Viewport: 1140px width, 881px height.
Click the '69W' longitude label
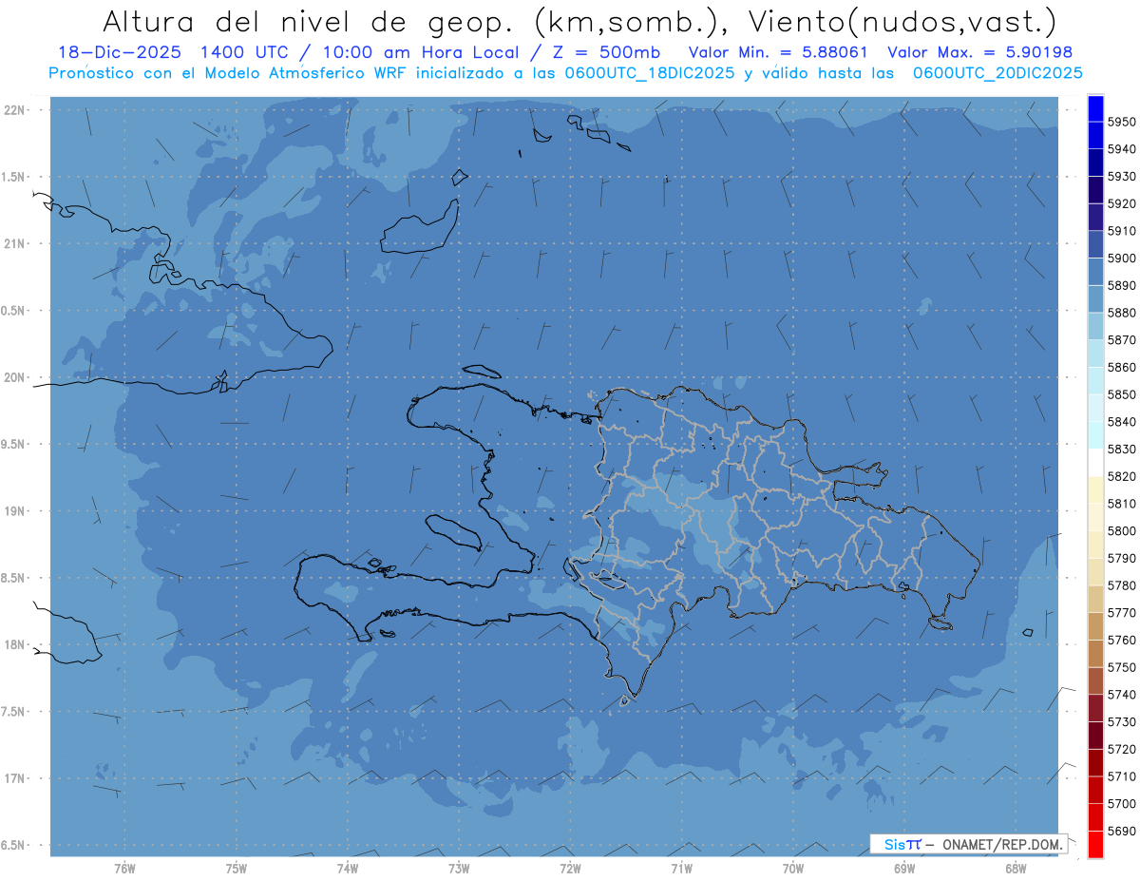tap(904, 869)
